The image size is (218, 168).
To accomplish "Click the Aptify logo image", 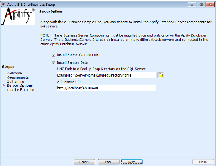I will pos(17,16).
